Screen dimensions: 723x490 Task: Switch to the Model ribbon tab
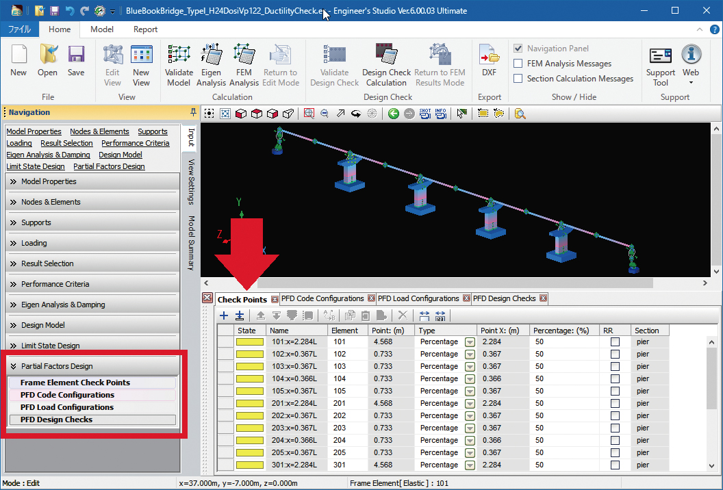click(x=102, y=29)
